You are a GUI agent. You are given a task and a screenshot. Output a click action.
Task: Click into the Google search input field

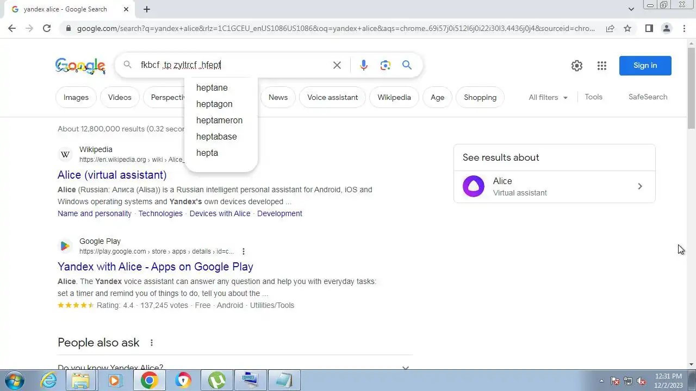point(233,65)
